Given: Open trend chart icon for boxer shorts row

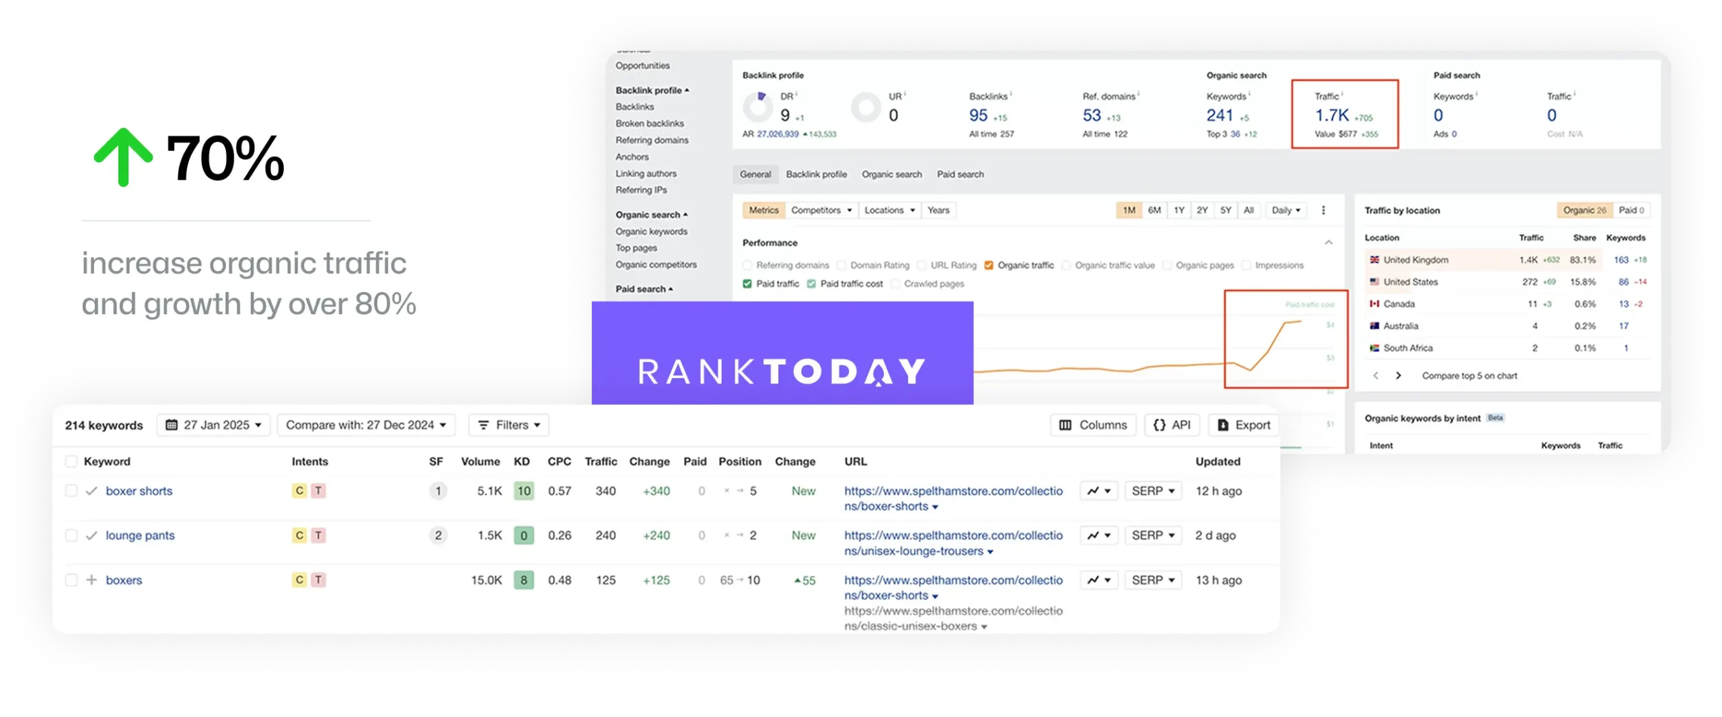Looking at the screenshot, I should tap(1098, 491).
